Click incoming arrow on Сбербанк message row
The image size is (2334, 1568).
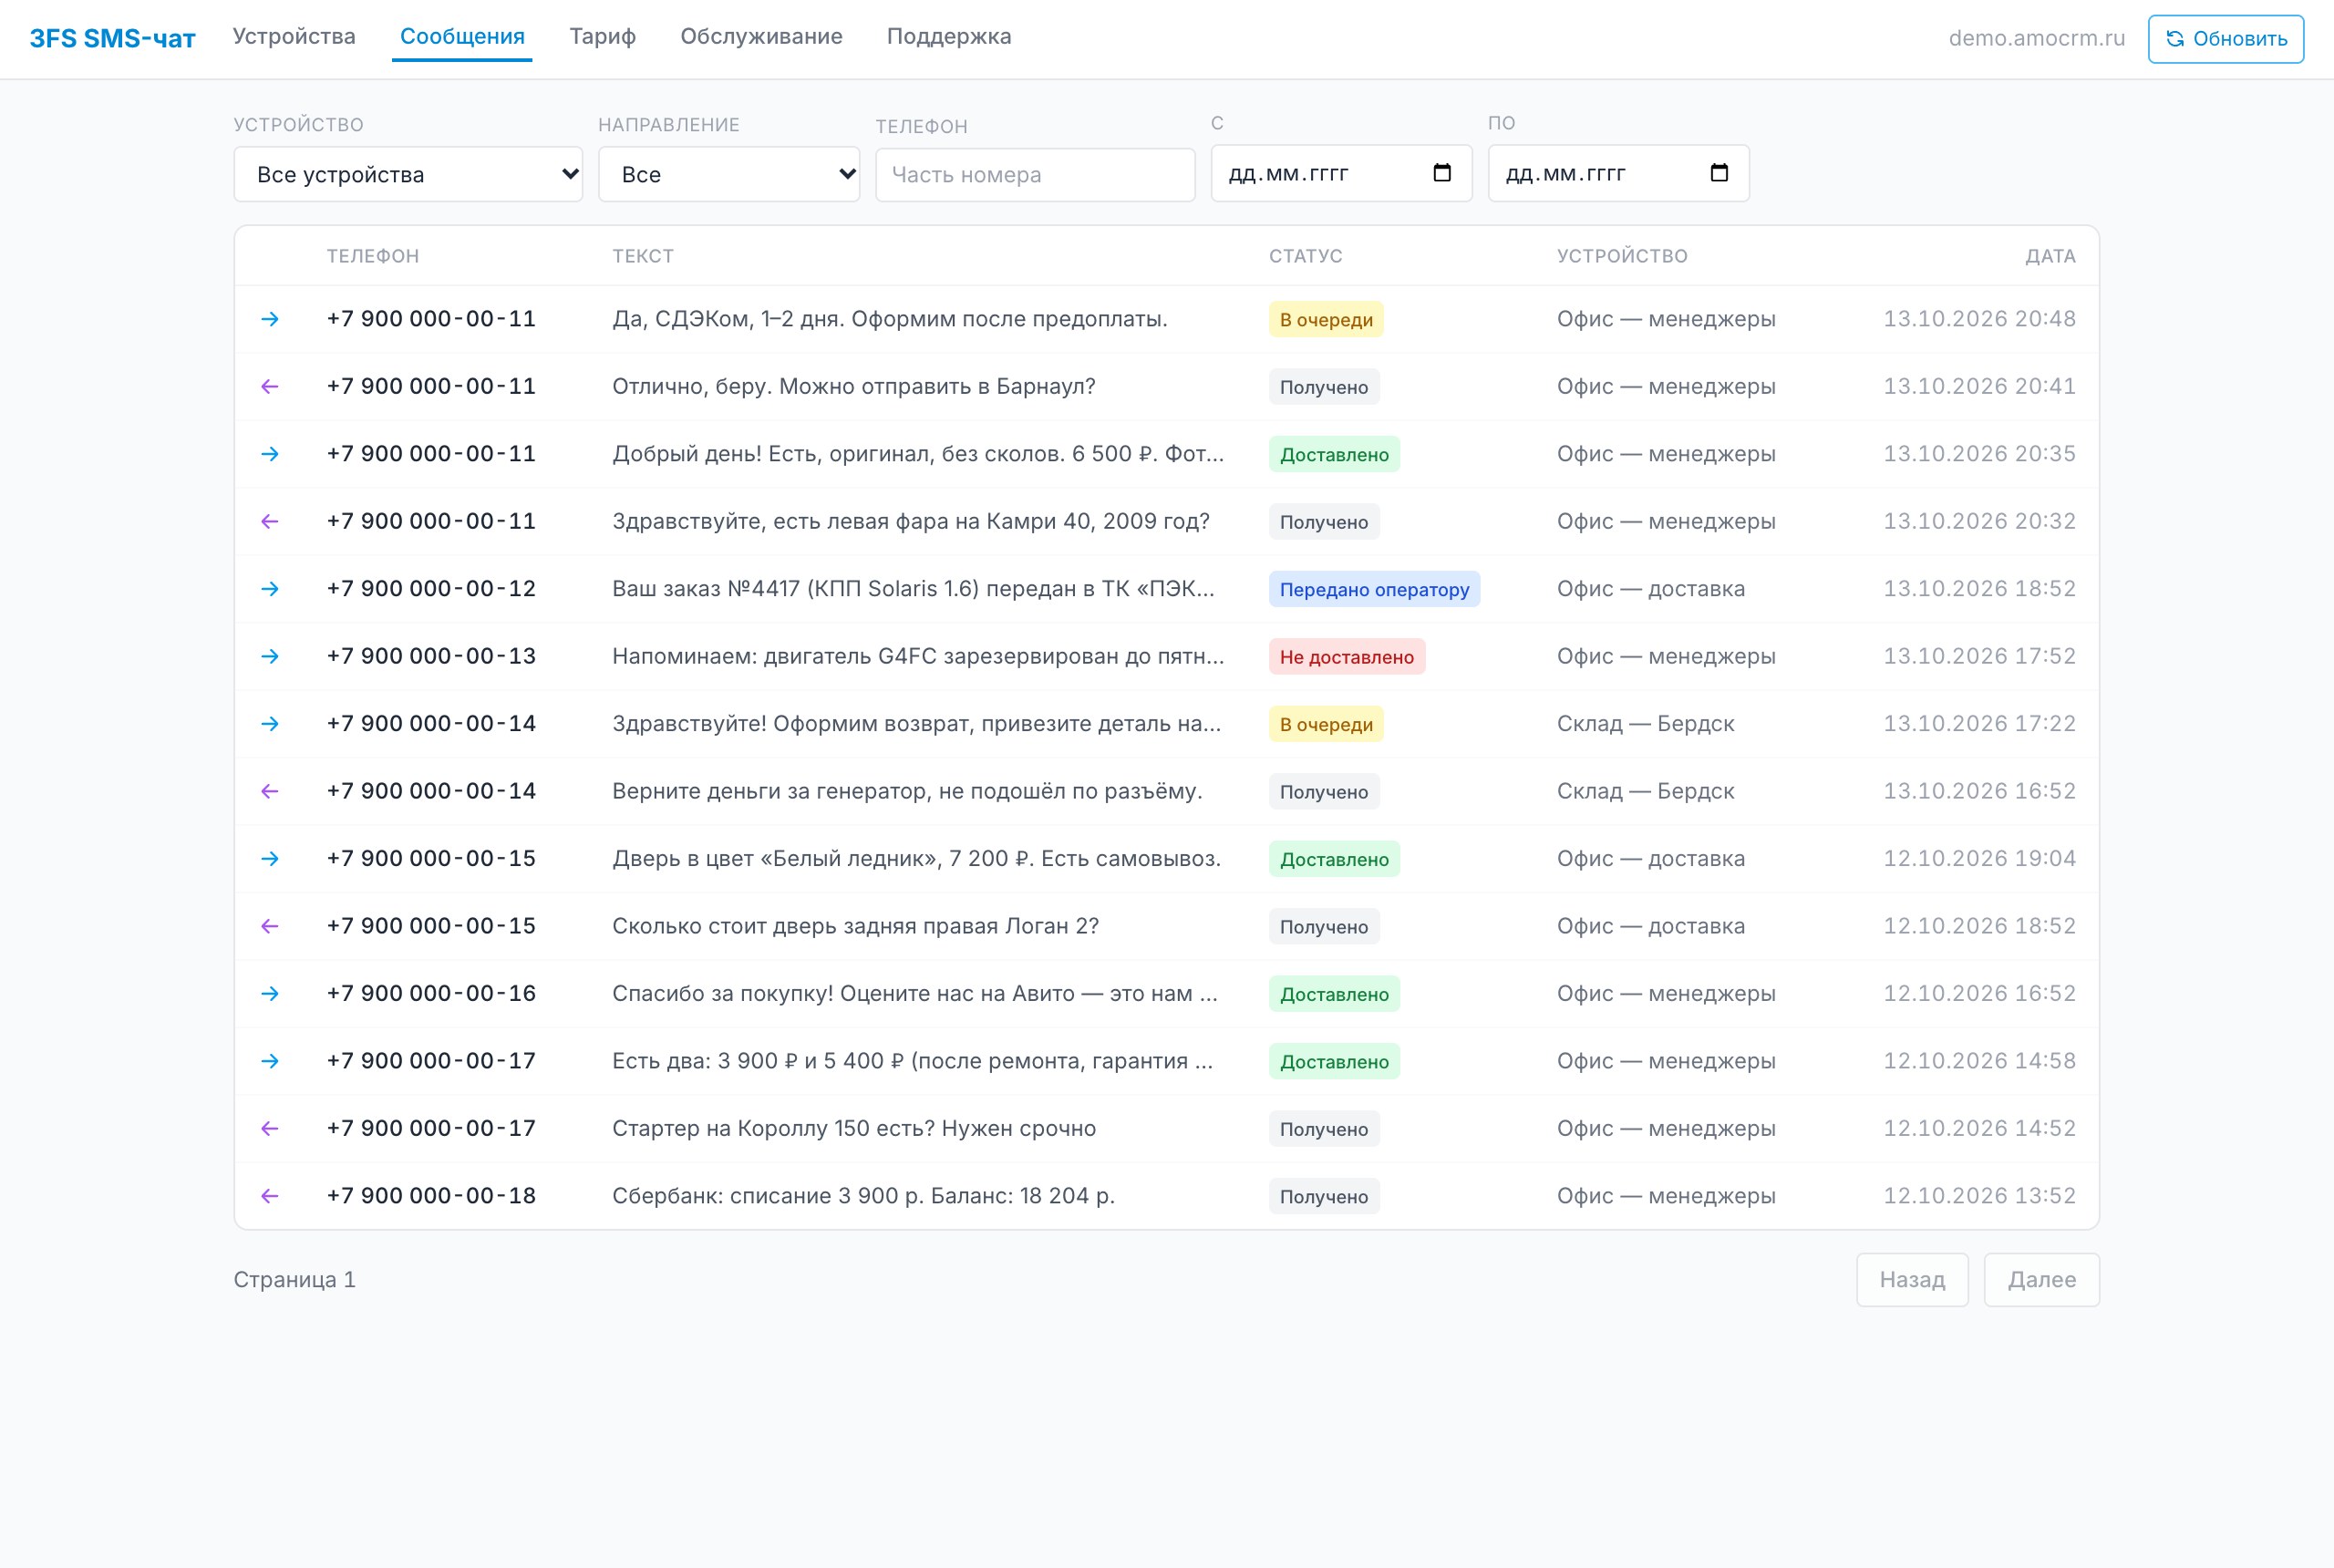270,1196
